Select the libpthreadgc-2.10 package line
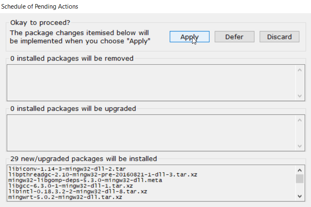Image resolution: width=311 pixels, height=207 pixels. click(x=103, y=175)
